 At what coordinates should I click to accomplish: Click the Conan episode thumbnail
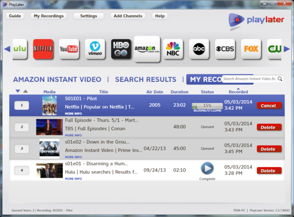coord(50,127)
